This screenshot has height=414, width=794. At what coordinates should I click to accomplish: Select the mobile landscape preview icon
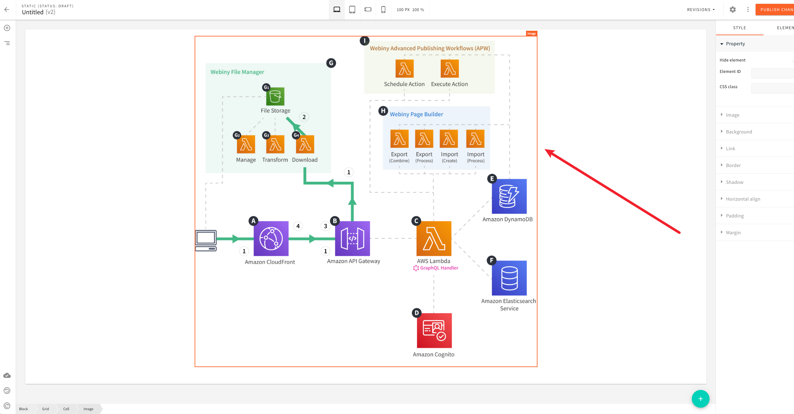[x=368, y=10]
